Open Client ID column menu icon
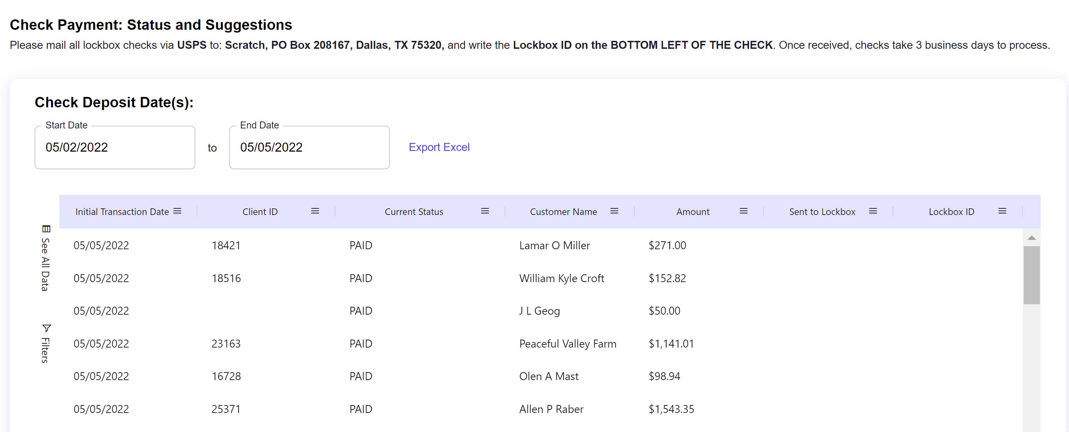Image resolution: width=1069 pixels, height=432 pixels. point(315,211)
